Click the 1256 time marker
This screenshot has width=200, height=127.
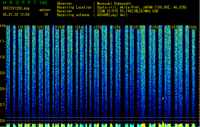[117, 27]
